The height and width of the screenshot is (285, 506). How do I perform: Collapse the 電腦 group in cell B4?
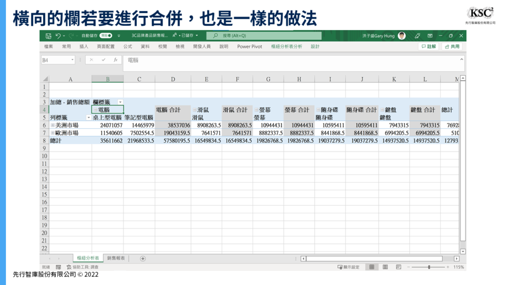tap(95, 110)
